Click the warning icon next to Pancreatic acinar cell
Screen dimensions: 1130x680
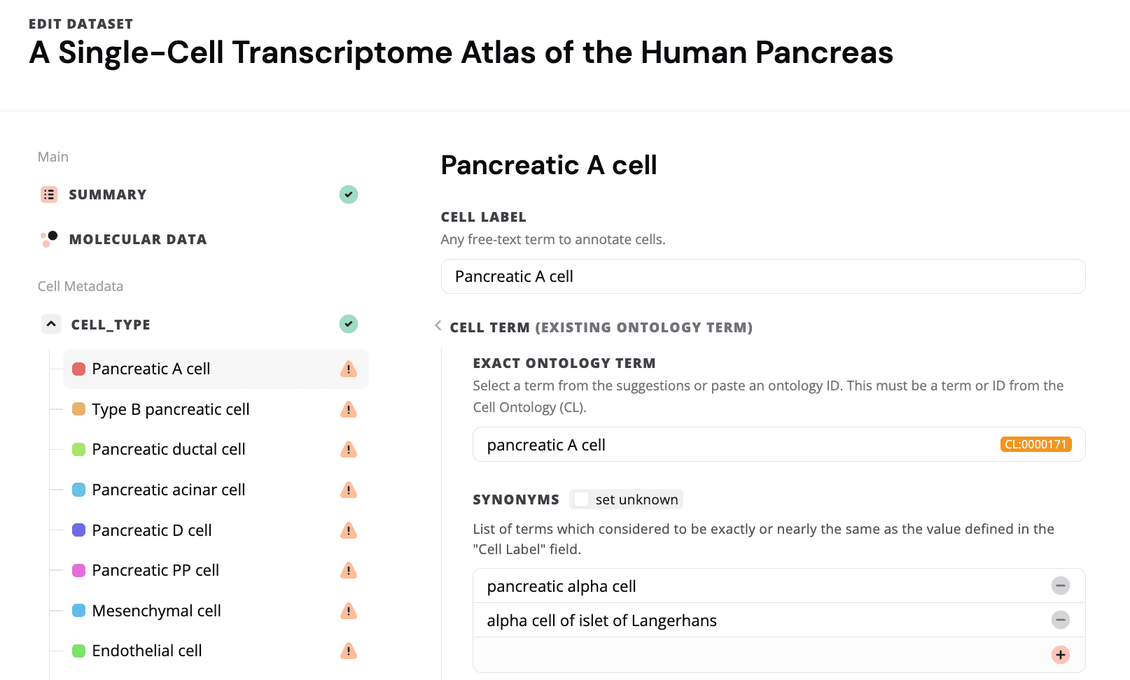(x=348, y=490)
